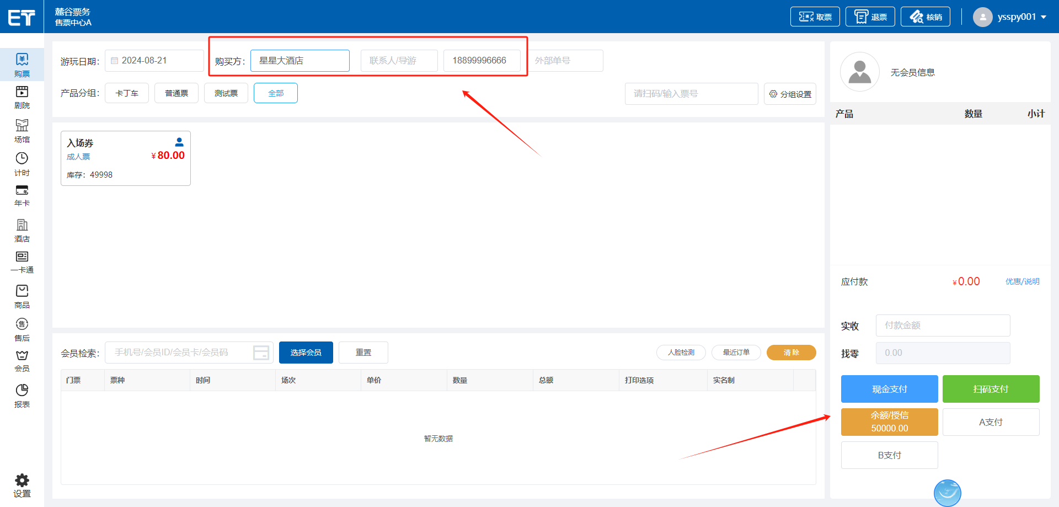Open 设置 settings gear icon
The image size is (1059, 507).
(22, 481)
